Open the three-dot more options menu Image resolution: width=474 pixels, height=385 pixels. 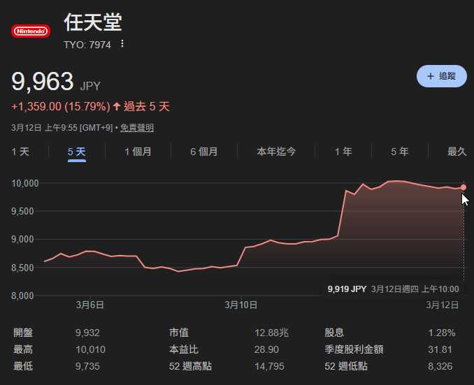click(122, 44)
